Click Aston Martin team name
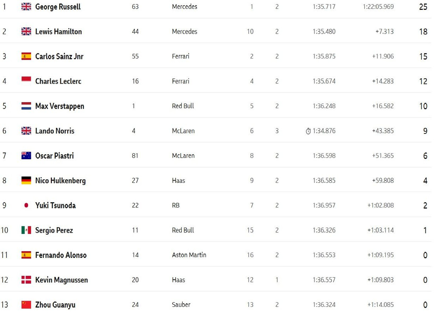The width and height of the screenshot is (434, 316). click(x=189, y=255)
